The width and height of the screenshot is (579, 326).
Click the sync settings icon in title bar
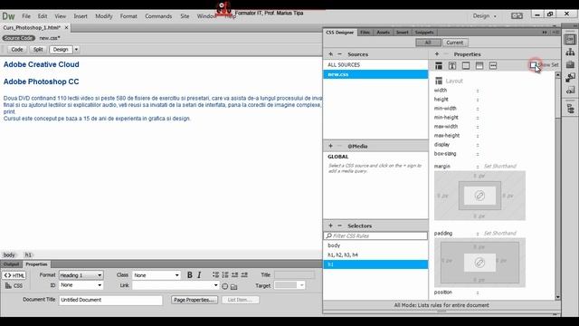517,15
